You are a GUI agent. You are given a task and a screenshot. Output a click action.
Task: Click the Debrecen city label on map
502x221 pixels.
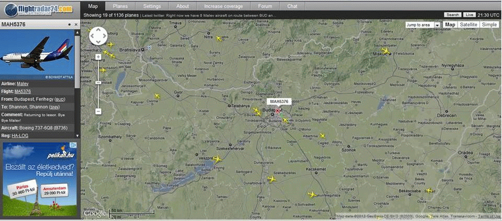click(447, 115)
